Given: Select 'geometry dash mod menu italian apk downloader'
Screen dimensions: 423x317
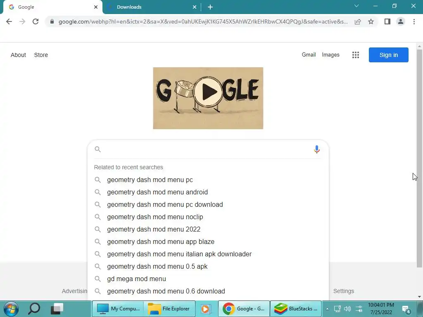Looking at the screenshot, I should [x=208, y=254].
